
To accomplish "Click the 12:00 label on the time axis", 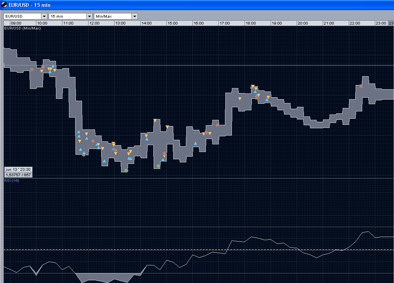I will pyautogui.click(x=94, y=23).
